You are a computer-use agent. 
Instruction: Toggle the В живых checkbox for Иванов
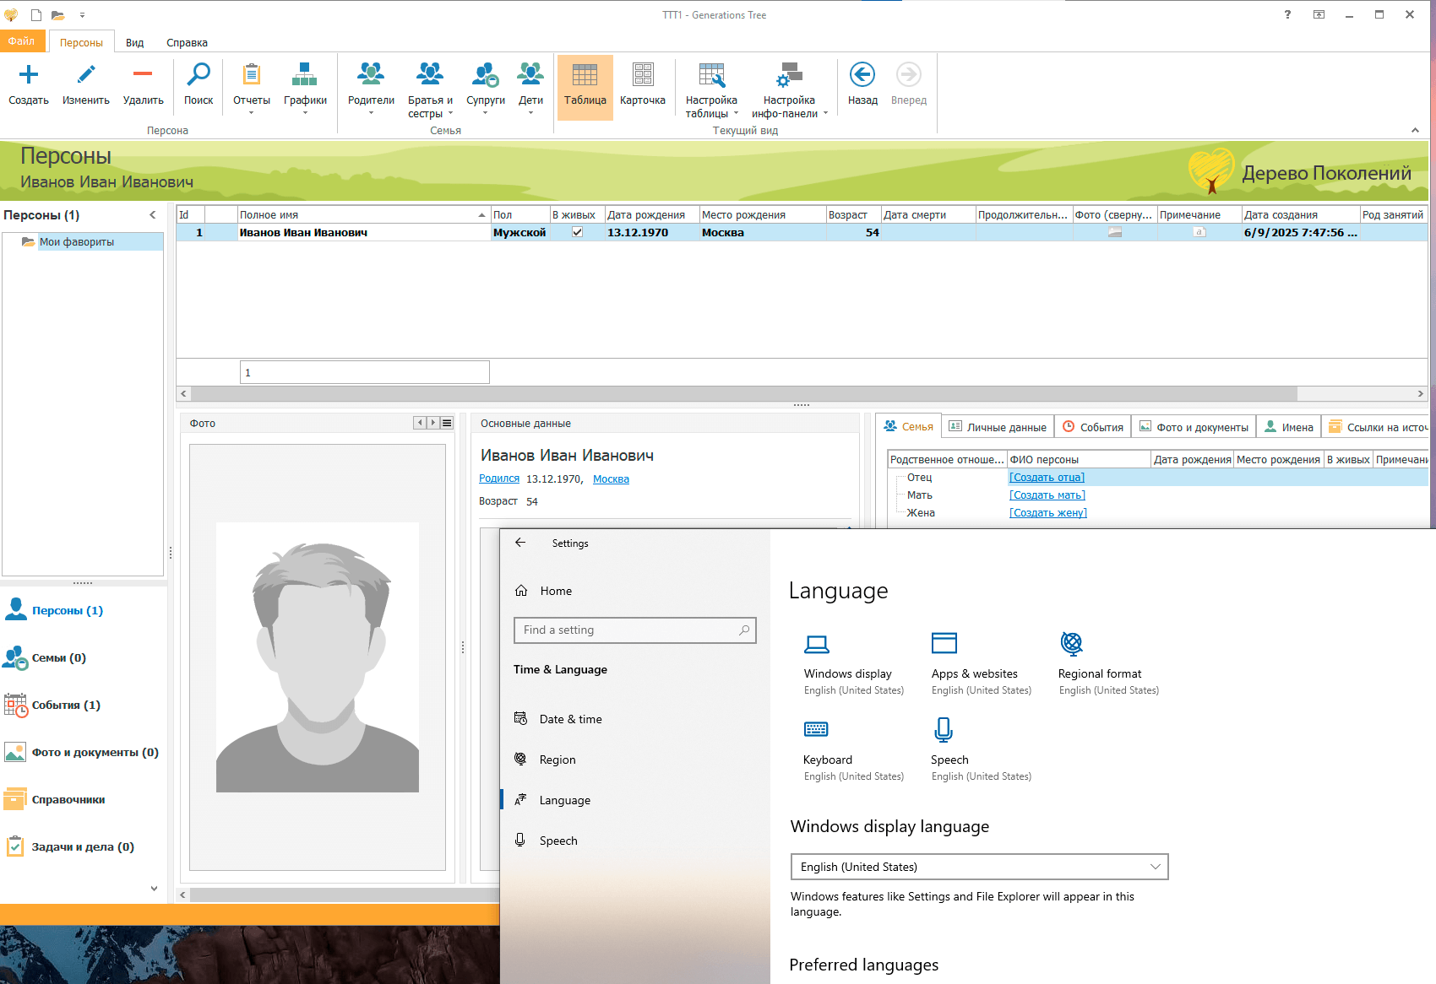pyautogui.click(x=577, y=232)
